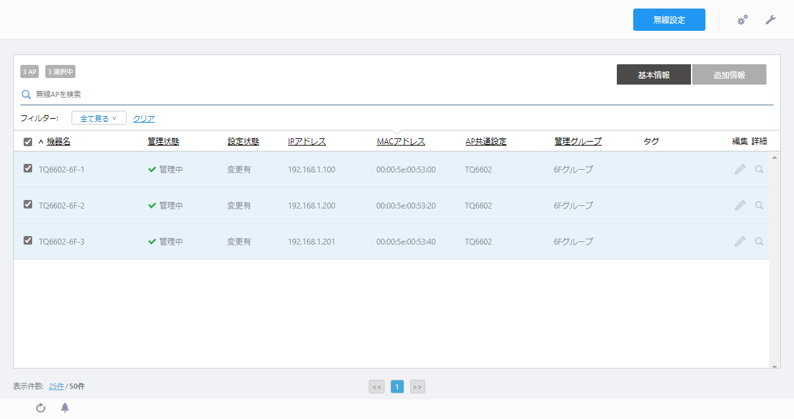Screen dimensions: 794x419
Task: Click device name TQ6602-6F-3
Action: point(62,242)
